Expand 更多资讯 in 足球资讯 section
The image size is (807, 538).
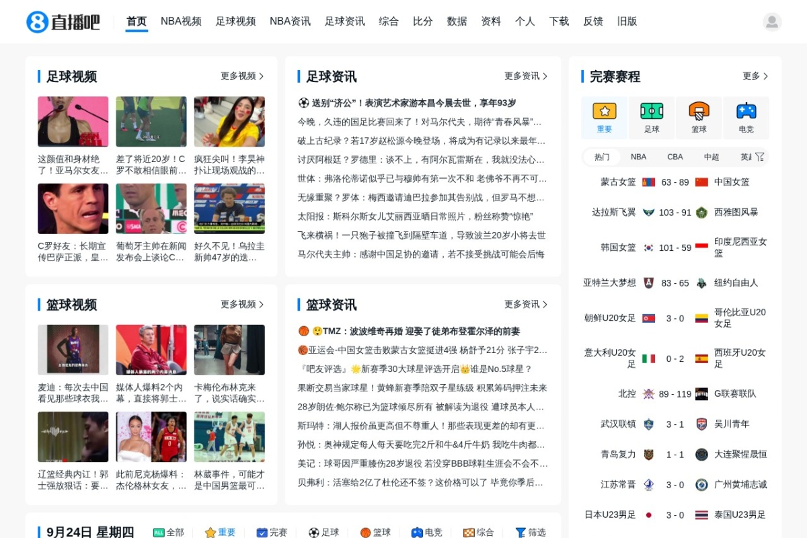(x=526, y=76)
